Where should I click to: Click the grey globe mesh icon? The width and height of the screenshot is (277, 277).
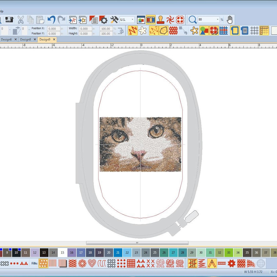point(261,263)
